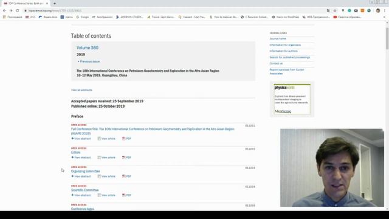Click the presenter webcam video overlay
This screenshot has height=219, width=389.
332,168
